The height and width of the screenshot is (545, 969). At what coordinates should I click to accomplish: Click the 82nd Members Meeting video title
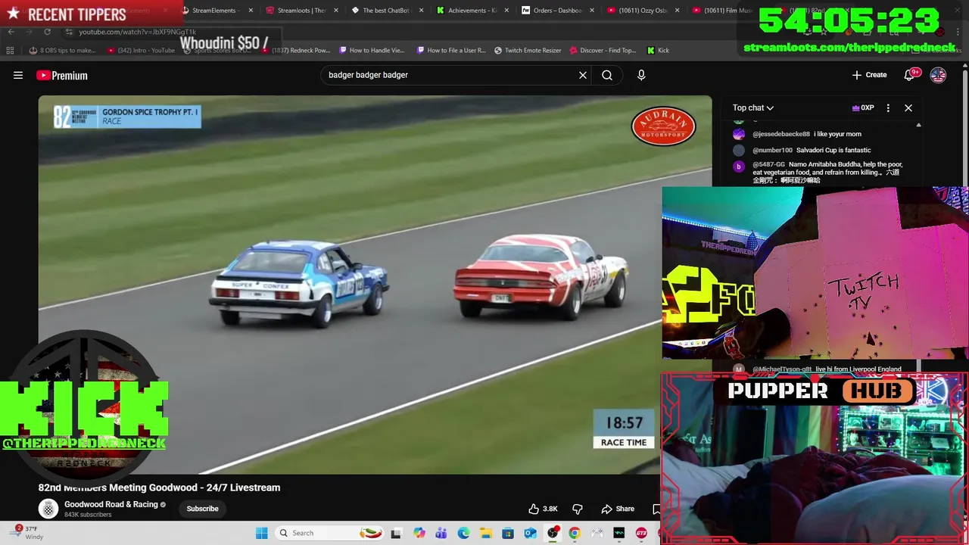160,487
